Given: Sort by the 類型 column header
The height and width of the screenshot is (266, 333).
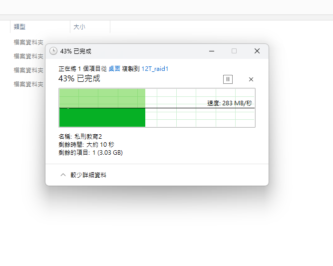Looking at the screenshot, I should pos(40,27).
